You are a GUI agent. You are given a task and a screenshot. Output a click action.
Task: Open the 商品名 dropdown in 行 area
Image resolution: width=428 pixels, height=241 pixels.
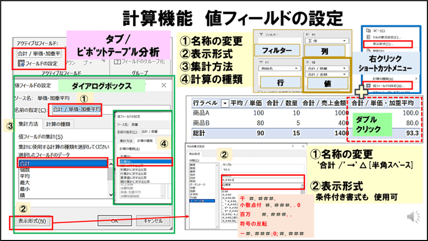[x=296, y=68]
